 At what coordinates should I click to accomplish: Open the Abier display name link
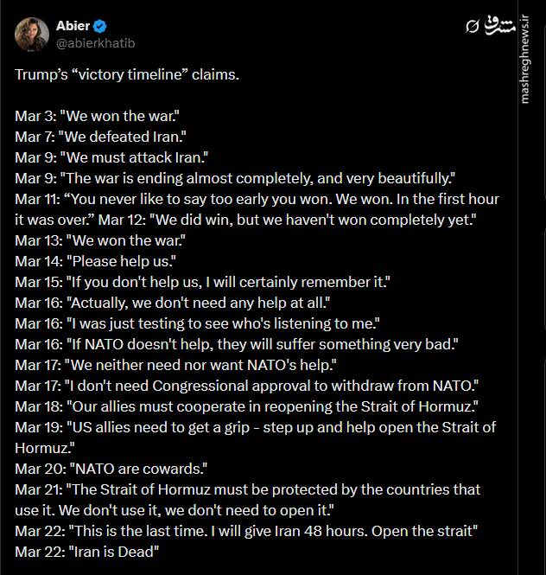coord(73,26)
